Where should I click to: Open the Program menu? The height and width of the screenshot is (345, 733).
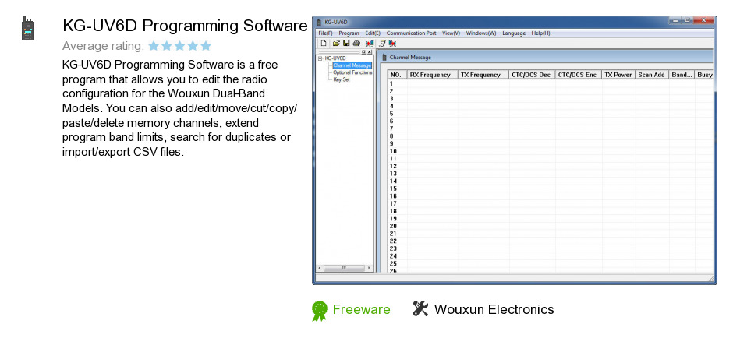click(x=349, y=33)
